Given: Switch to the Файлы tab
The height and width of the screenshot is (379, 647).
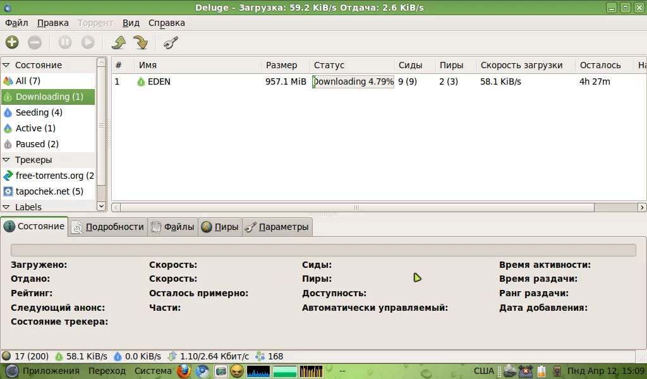Looking at the screenshot, I should click(172, 227).
